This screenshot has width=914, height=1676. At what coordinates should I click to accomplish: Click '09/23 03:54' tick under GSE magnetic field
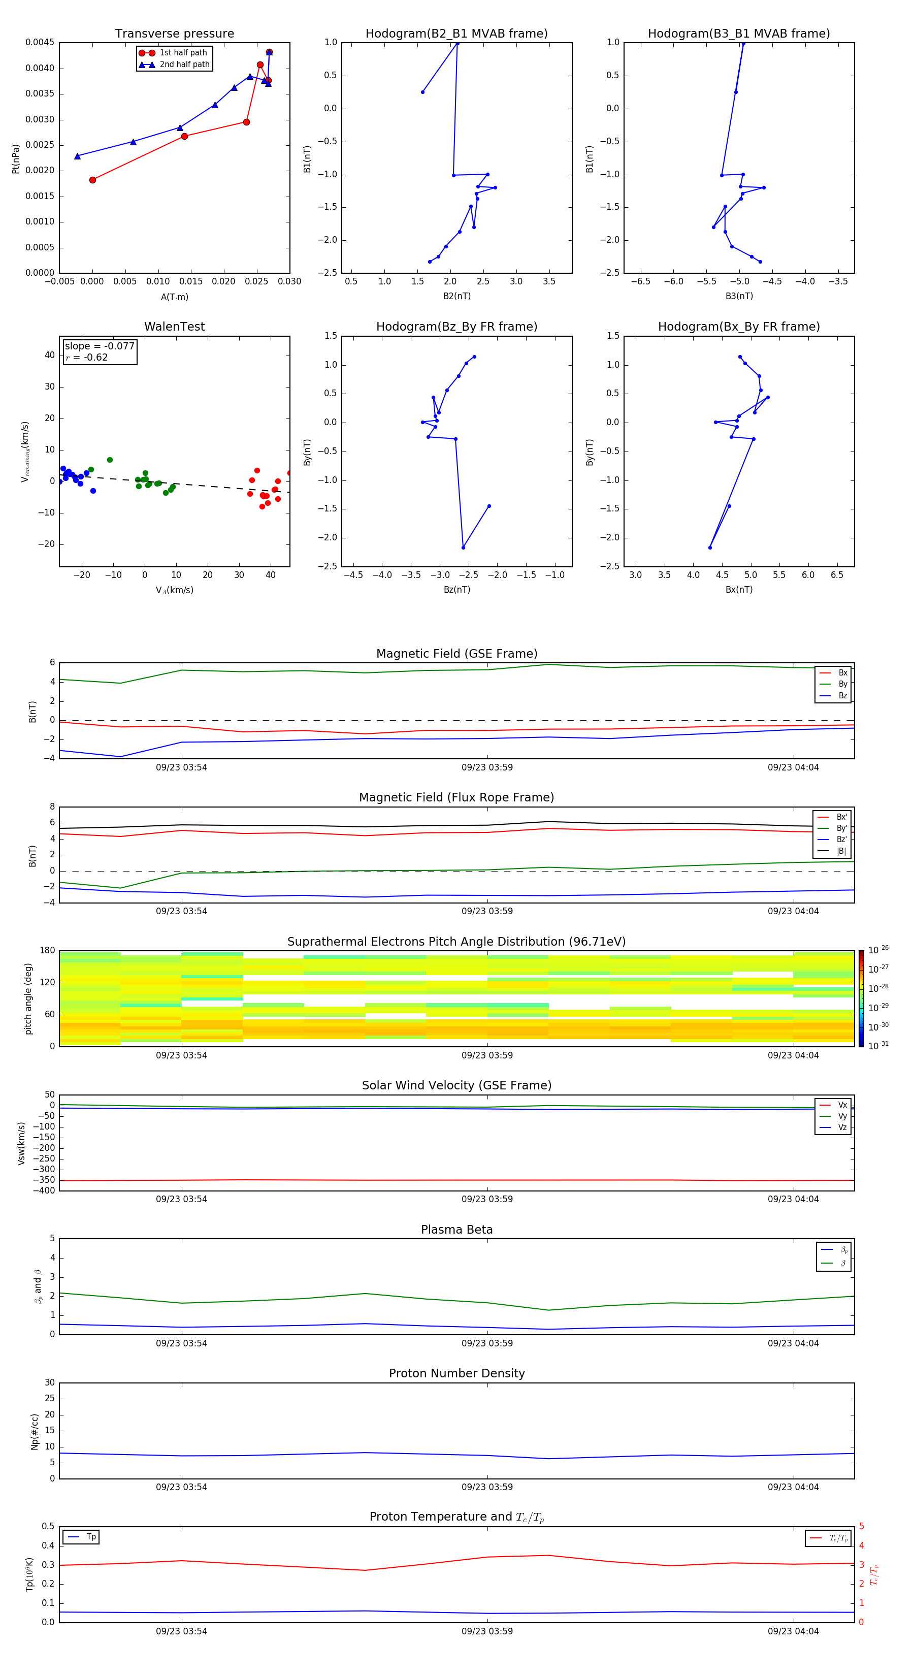(181, 768)
